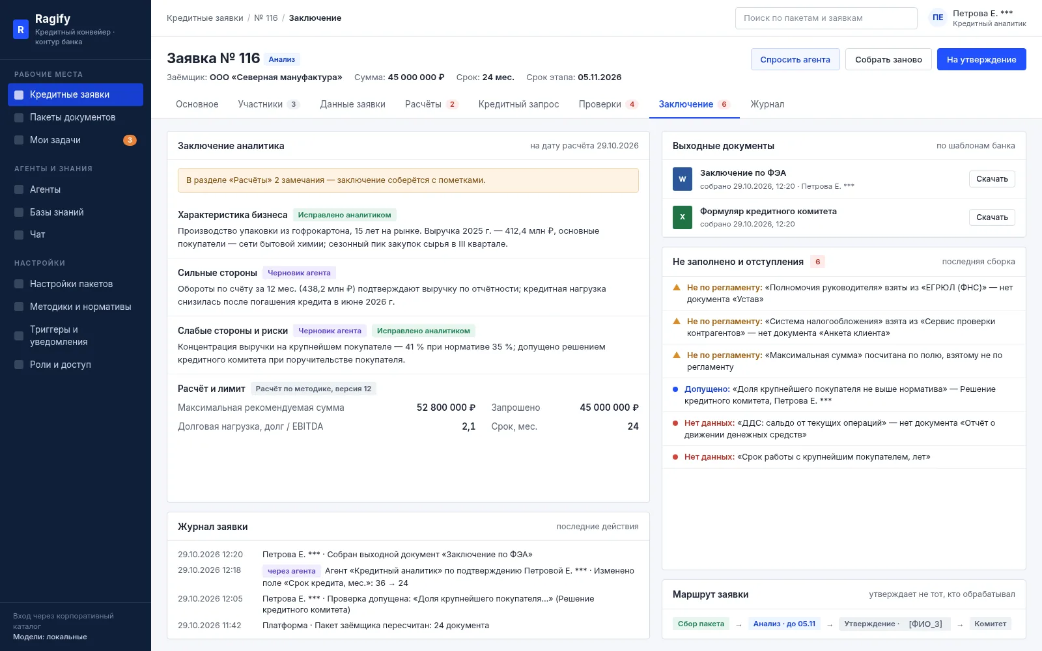Image resolution: width=1042 pixels, height=651 pixels.
Task: Click the «Черновик агента» tag beside Сильные стороны
Action: pos(299,273)
